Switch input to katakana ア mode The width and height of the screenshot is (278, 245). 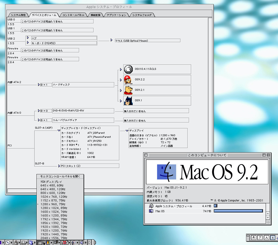pos(260,237)
